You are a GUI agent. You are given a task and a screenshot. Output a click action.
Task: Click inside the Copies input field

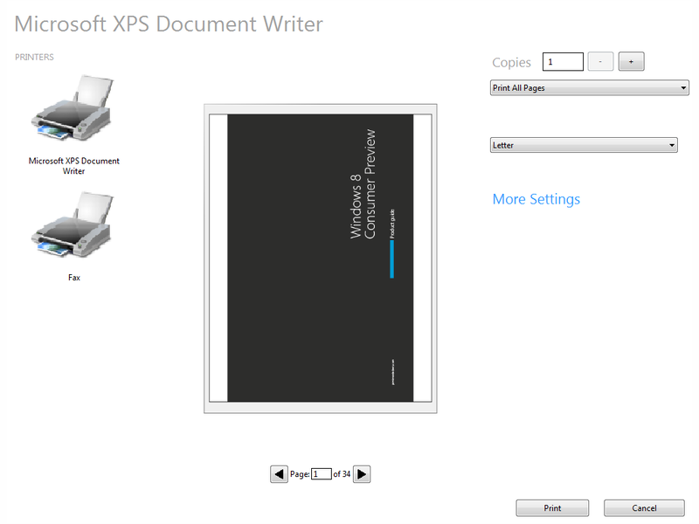click(x=563, y=61)
